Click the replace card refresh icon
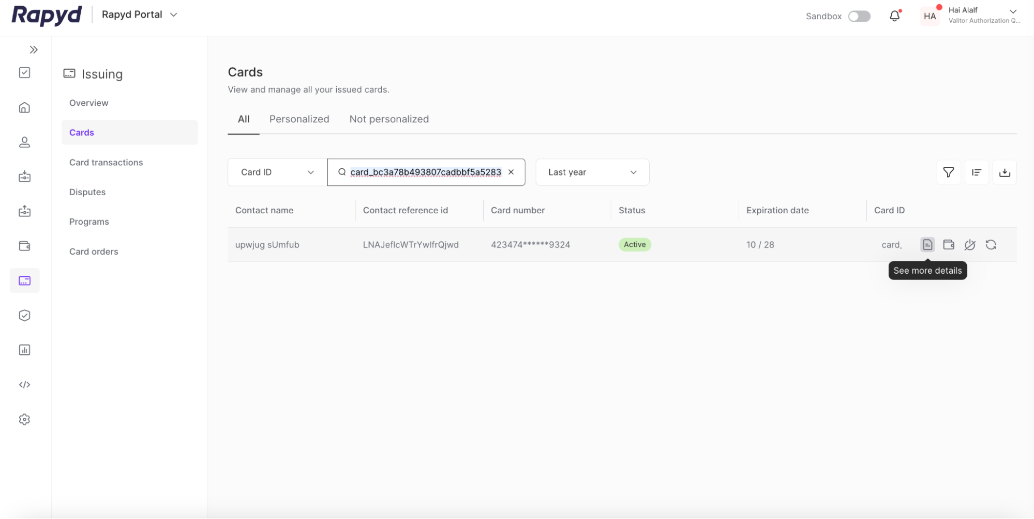Screen dimensions: 1034x519 pos(991,245)
